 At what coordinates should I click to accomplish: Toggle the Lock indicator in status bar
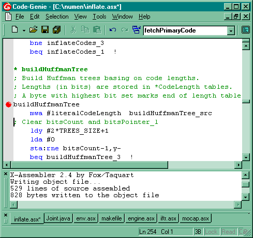click(x=211, y=232)
